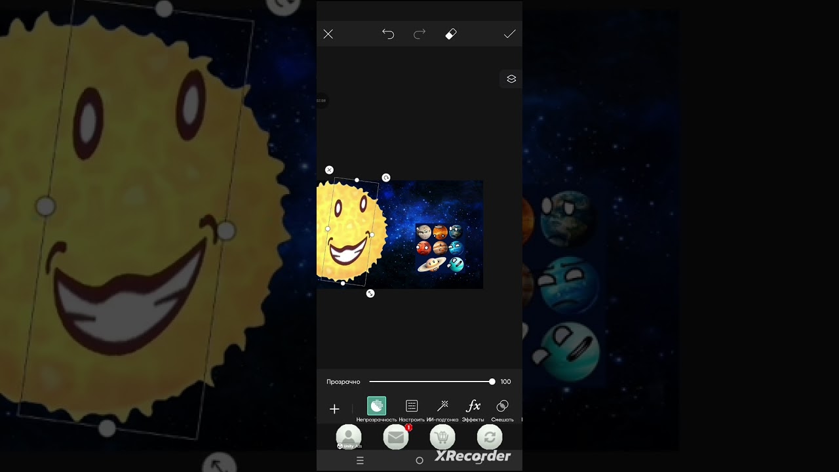Open the layers panel icon

tap(511, 79)
